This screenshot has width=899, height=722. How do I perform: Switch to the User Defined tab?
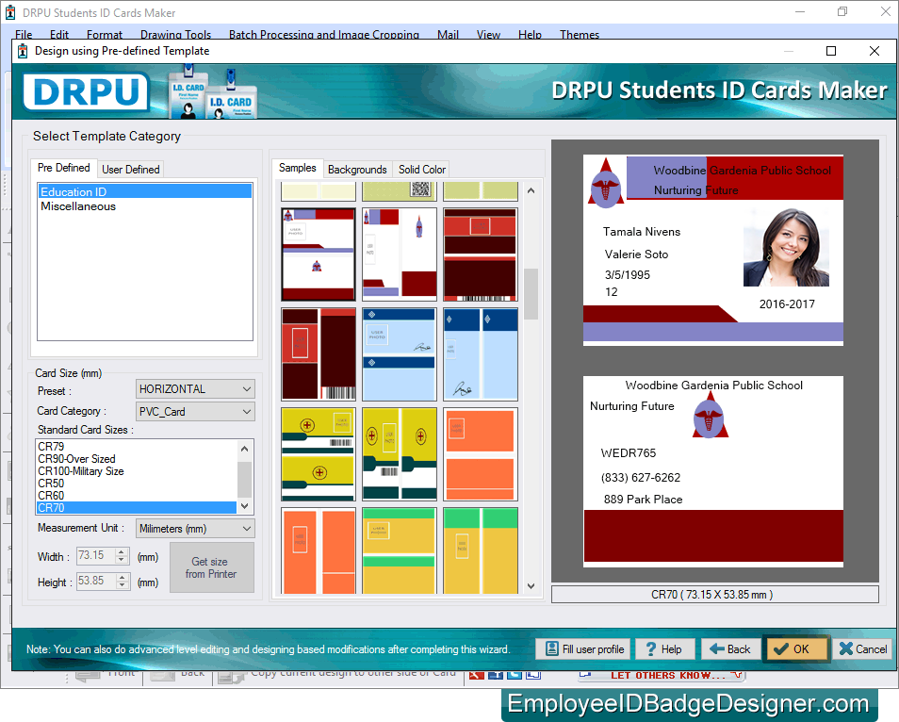[131, 169]
